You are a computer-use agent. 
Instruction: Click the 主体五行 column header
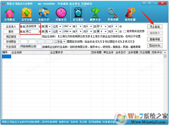[122, 52]
